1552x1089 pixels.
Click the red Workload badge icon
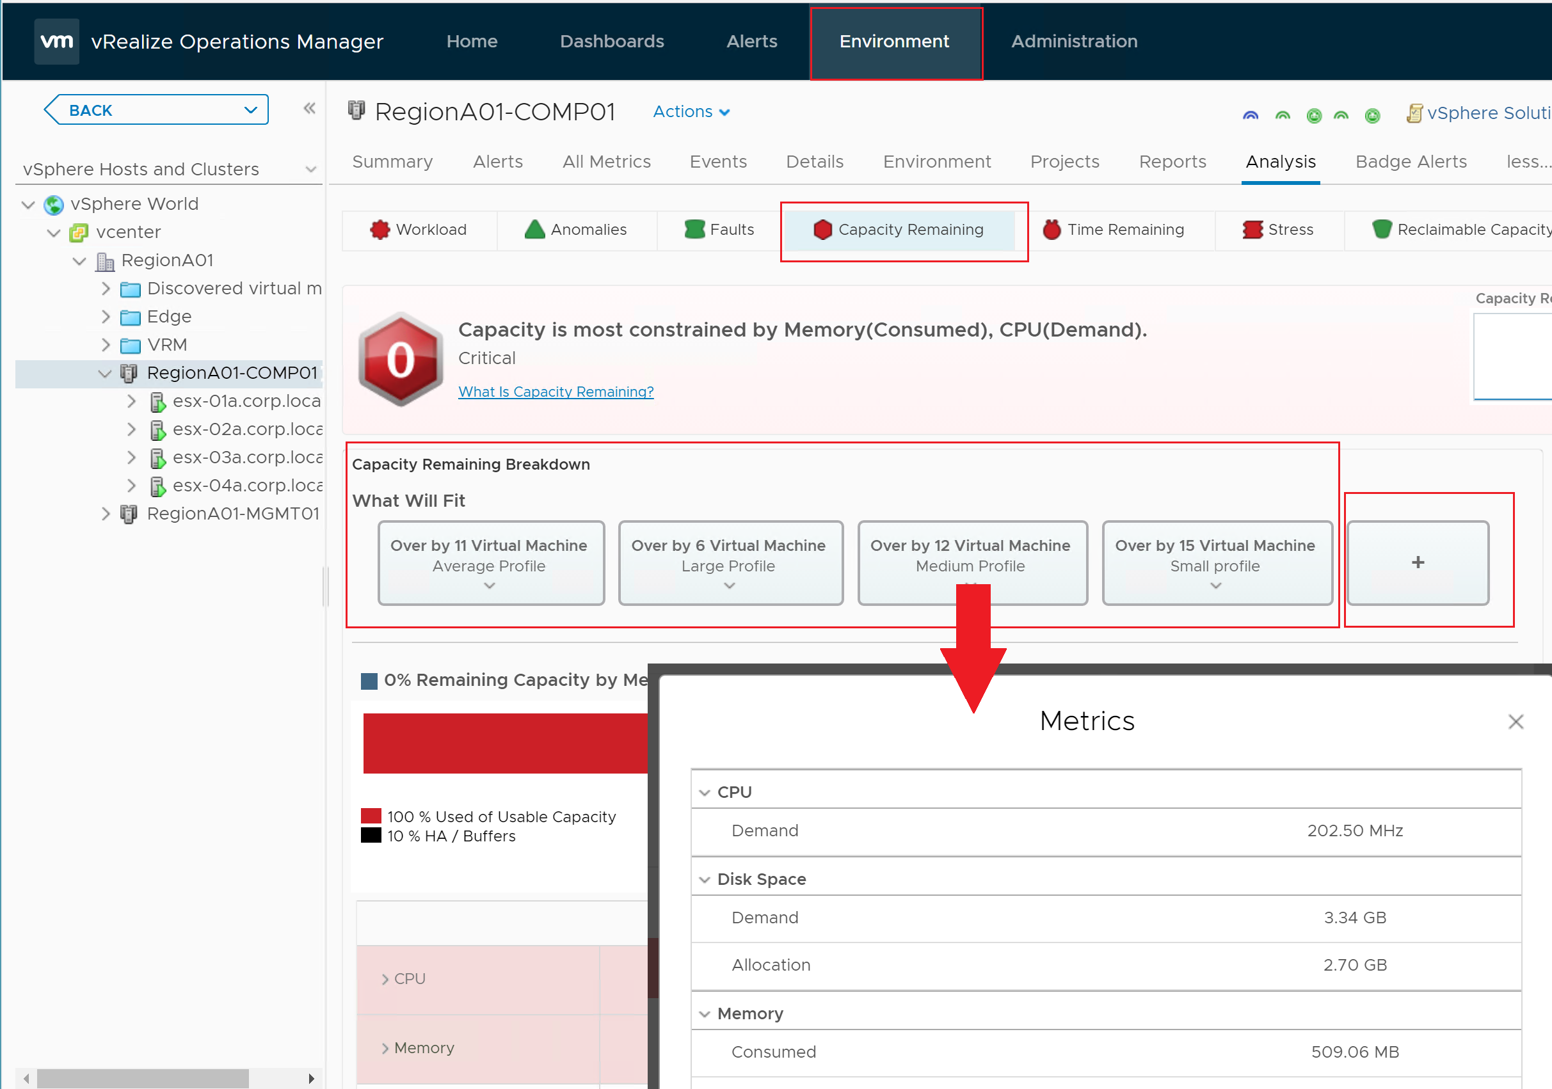380,230
